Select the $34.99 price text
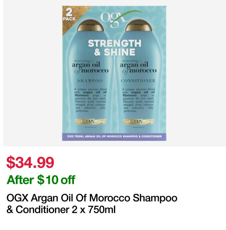This screenshot has height=230, width=226. (30, 162)
